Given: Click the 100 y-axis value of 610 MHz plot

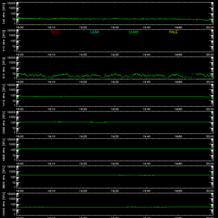Looking at the screenshot, I should tap(13, 68).
